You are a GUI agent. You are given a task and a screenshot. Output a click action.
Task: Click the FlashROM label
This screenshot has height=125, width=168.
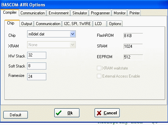pos(105,35)
